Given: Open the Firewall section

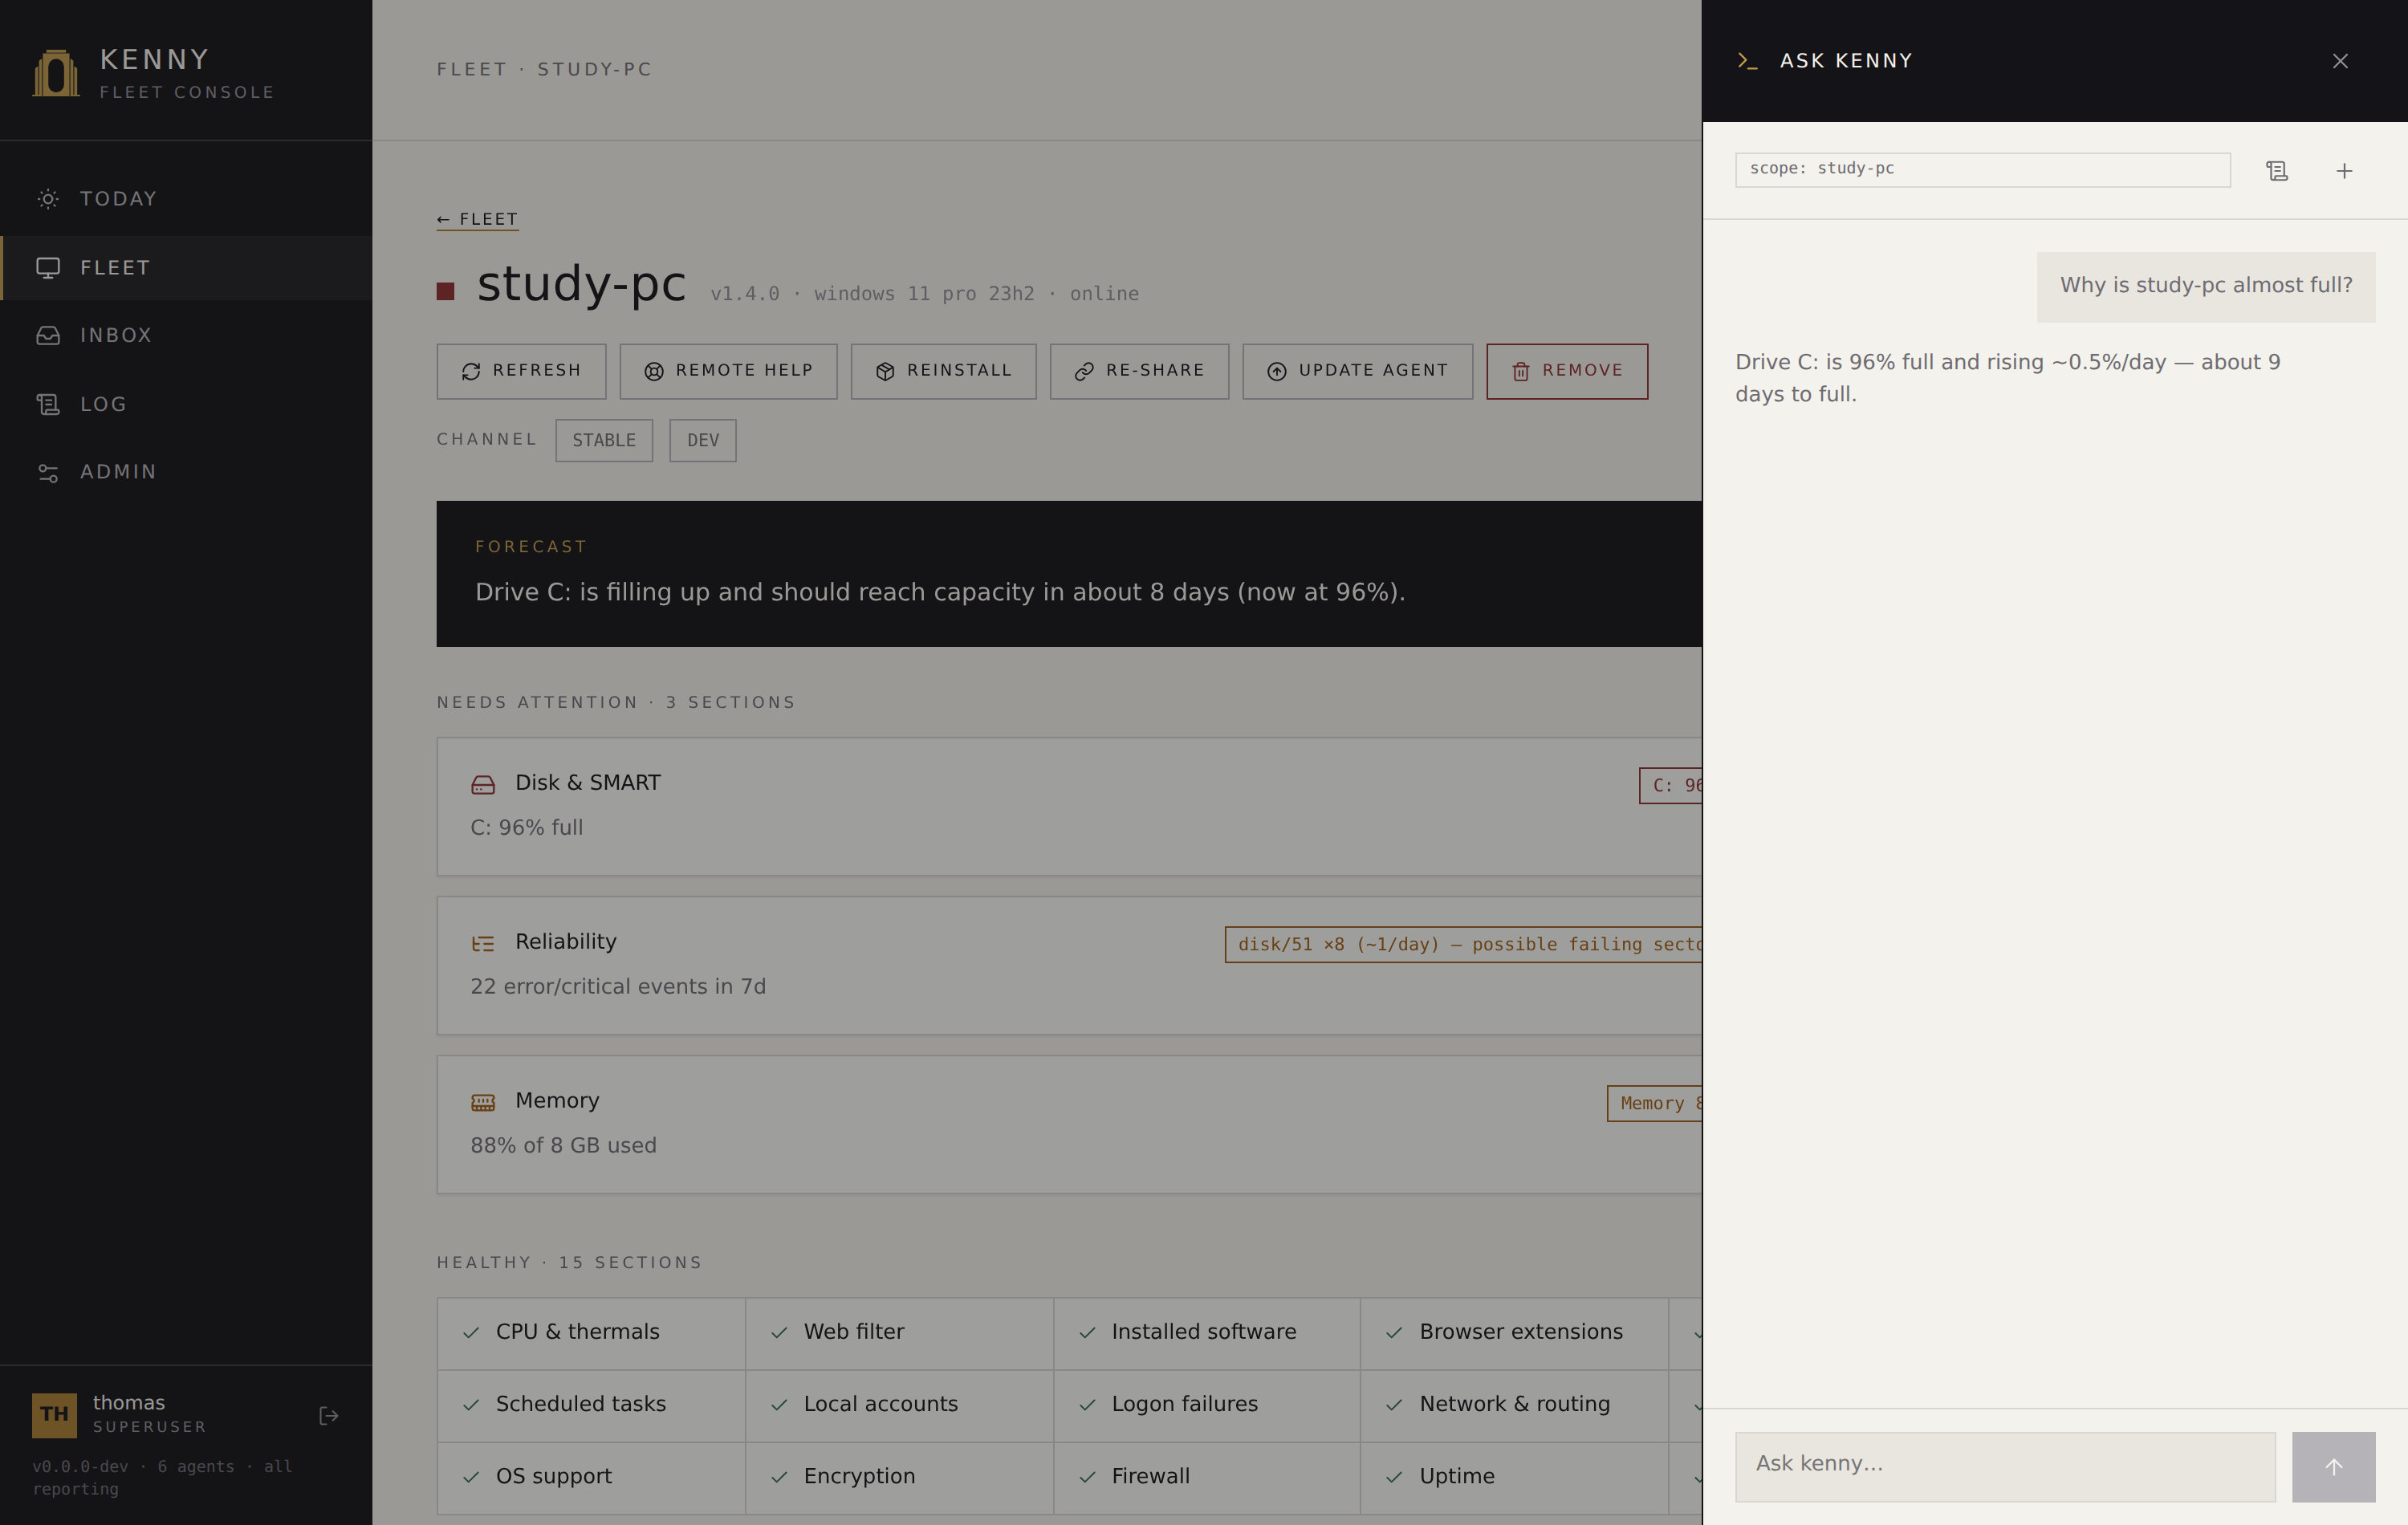Looking at the screenshot, I should pos(1207,1477).
